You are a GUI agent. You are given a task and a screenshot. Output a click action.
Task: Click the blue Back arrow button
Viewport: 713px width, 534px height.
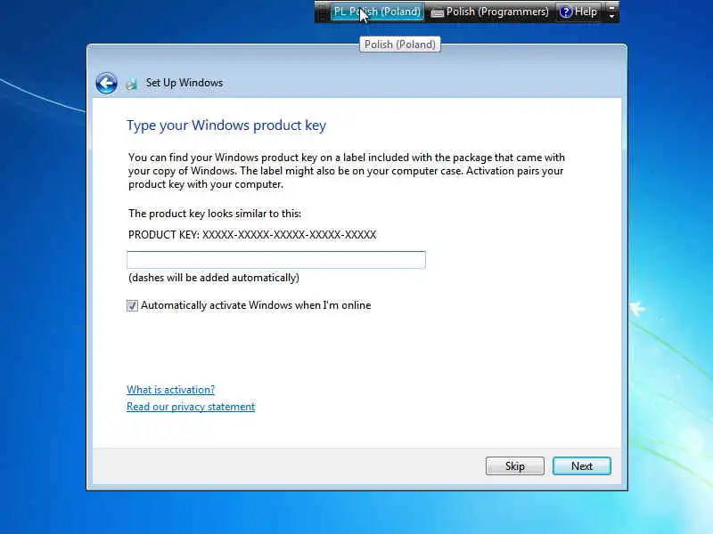click(106, 83)
